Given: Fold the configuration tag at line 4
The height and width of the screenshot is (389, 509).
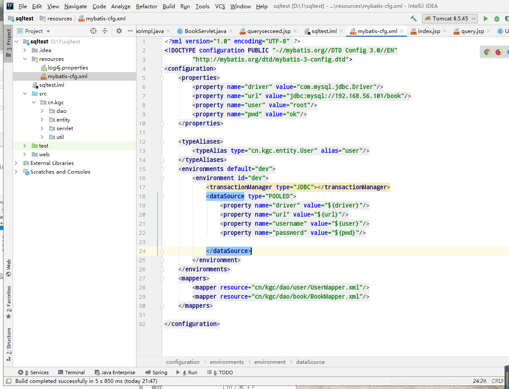Looking at the screenshot, I should (x=162, y=69).
